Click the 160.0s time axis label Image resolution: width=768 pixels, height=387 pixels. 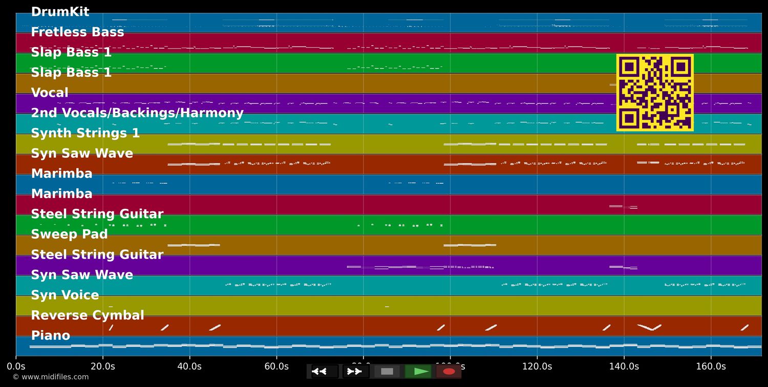click(711, 367)
